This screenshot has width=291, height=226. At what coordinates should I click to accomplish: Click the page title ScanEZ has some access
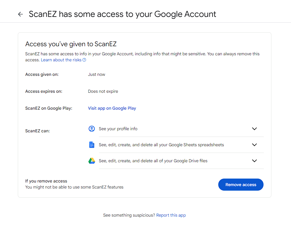123,14
